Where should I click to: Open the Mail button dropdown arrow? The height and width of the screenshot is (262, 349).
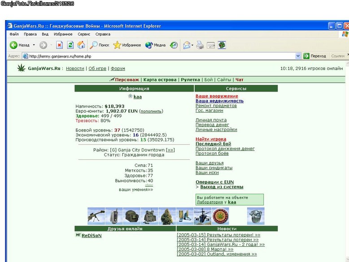click(192, 45)
